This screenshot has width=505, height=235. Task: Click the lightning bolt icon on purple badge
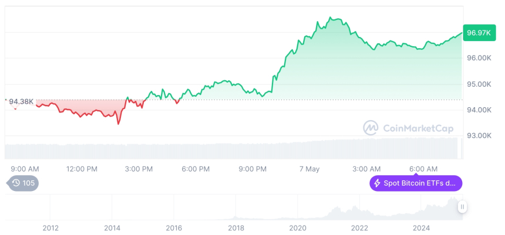[x=376, y=183]
